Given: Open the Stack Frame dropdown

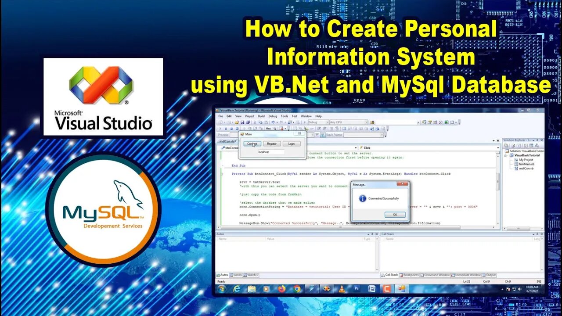Looking at the screenshot, I should (364, 135).
